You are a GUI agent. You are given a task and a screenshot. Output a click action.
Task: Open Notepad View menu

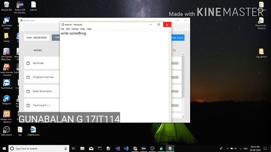click(x=83, y=29)
